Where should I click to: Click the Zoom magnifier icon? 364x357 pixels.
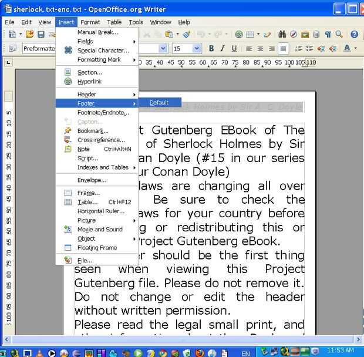pos(339,35)
